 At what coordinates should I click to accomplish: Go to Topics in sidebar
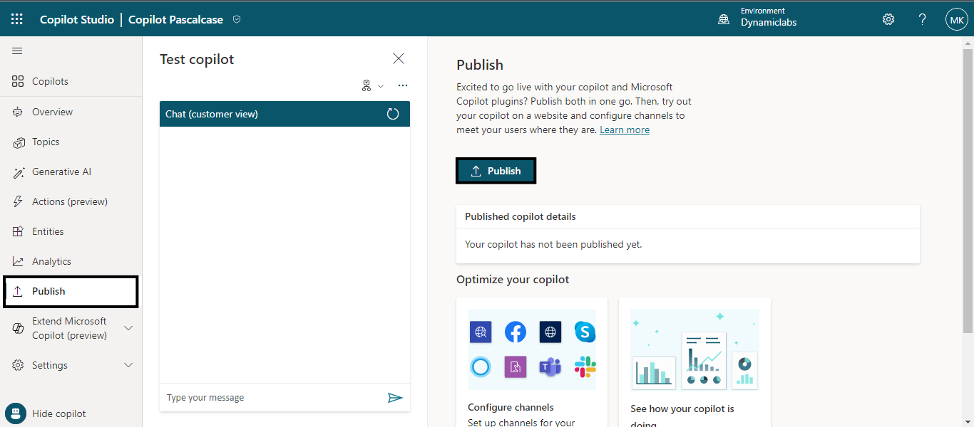click(x=46, y=142)
